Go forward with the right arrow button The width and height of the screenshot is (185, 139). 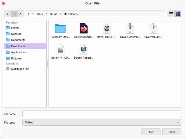pos(14,14)
